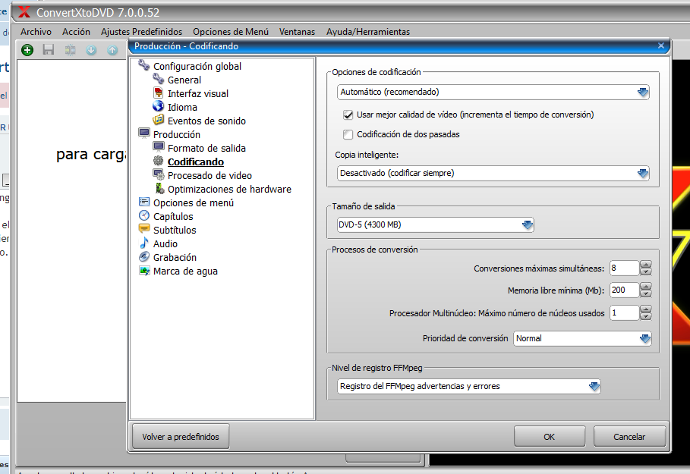Click the Máximo número de núcleos field
The width and height of the screenshot is (690, 474).
pos(624,312)
